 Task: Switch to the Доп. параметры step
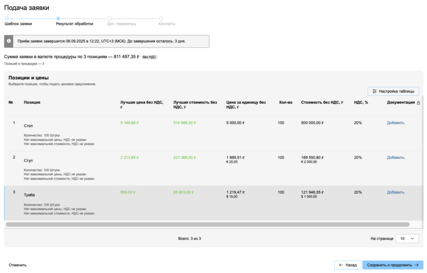121,24
